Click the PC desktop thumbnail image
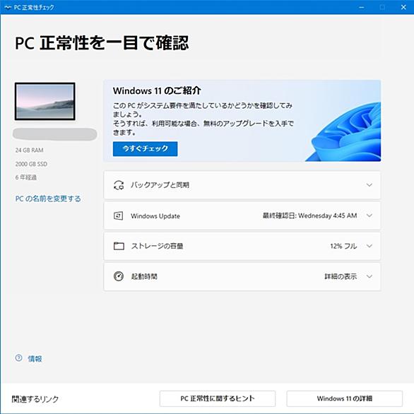 (x=45, y=102)
